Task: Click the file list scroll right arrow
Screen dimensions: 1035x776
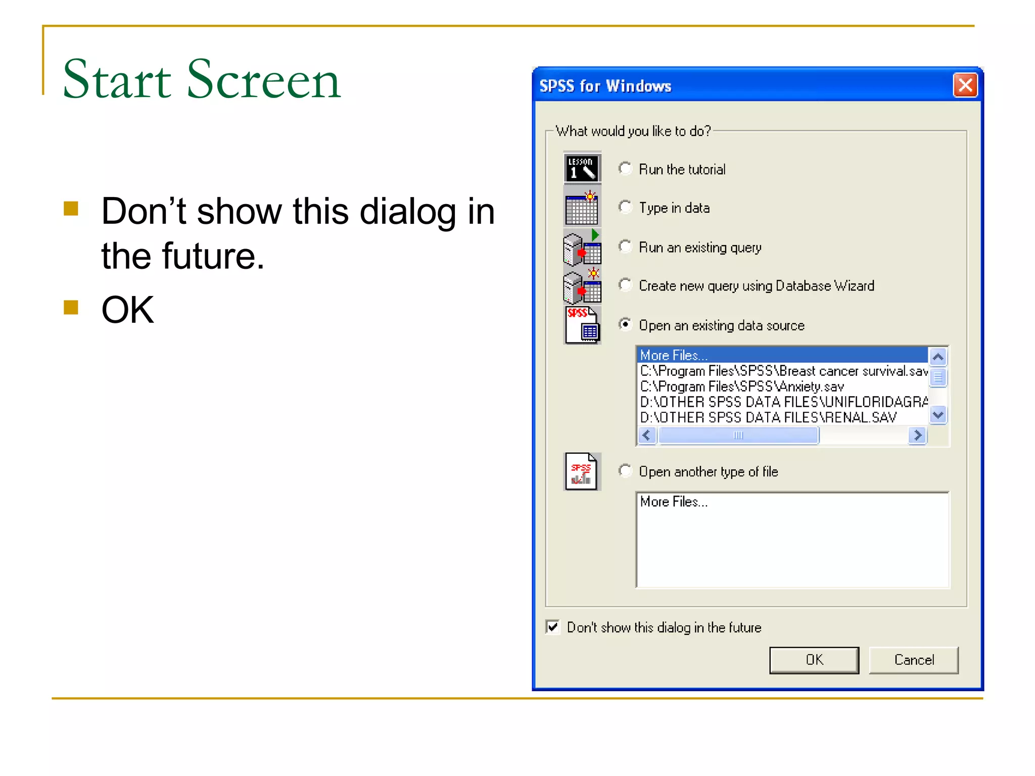Action: 918,435
